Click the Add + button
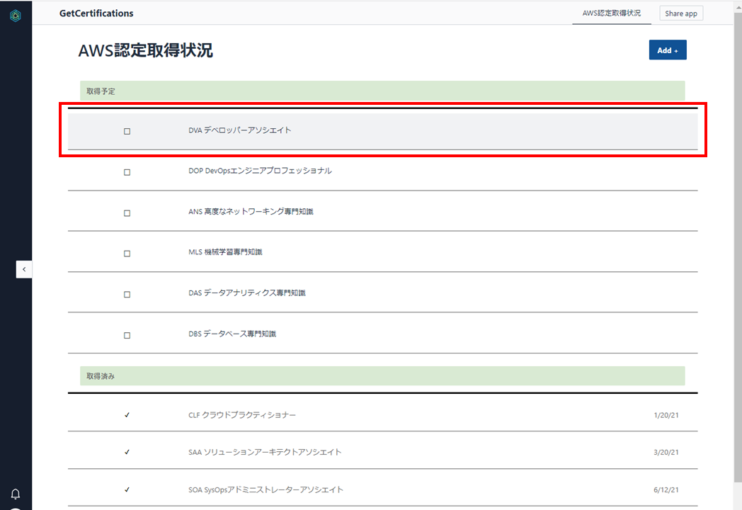 (667, 50)
